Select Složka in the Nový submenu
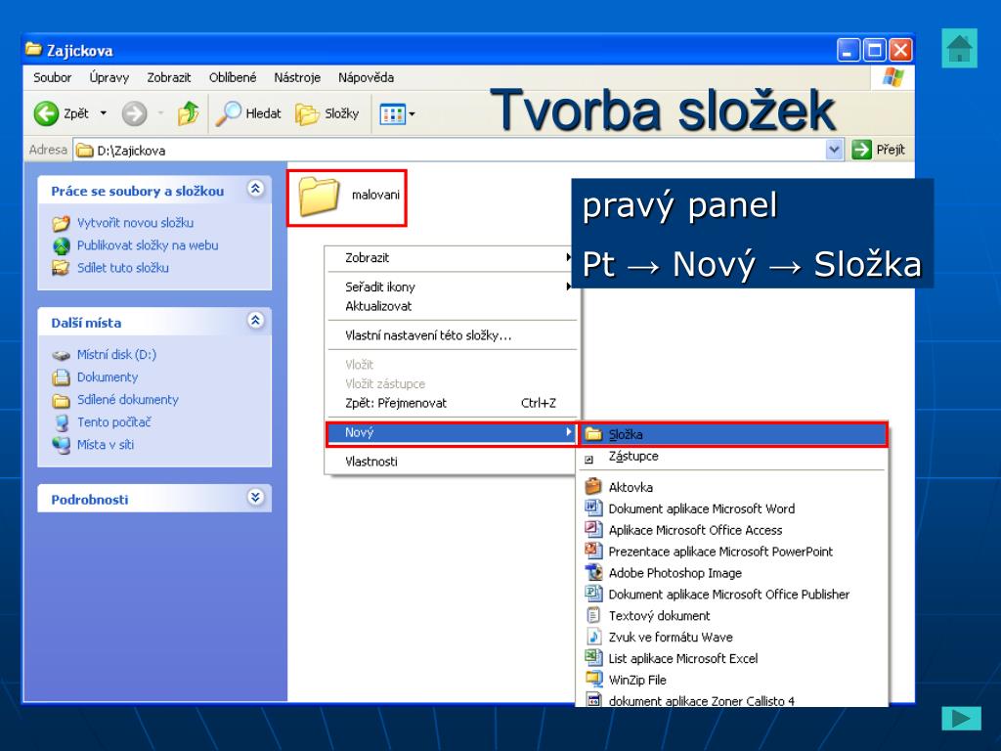Viewport: 1001px width, 751px height. [x=734, y=434]
